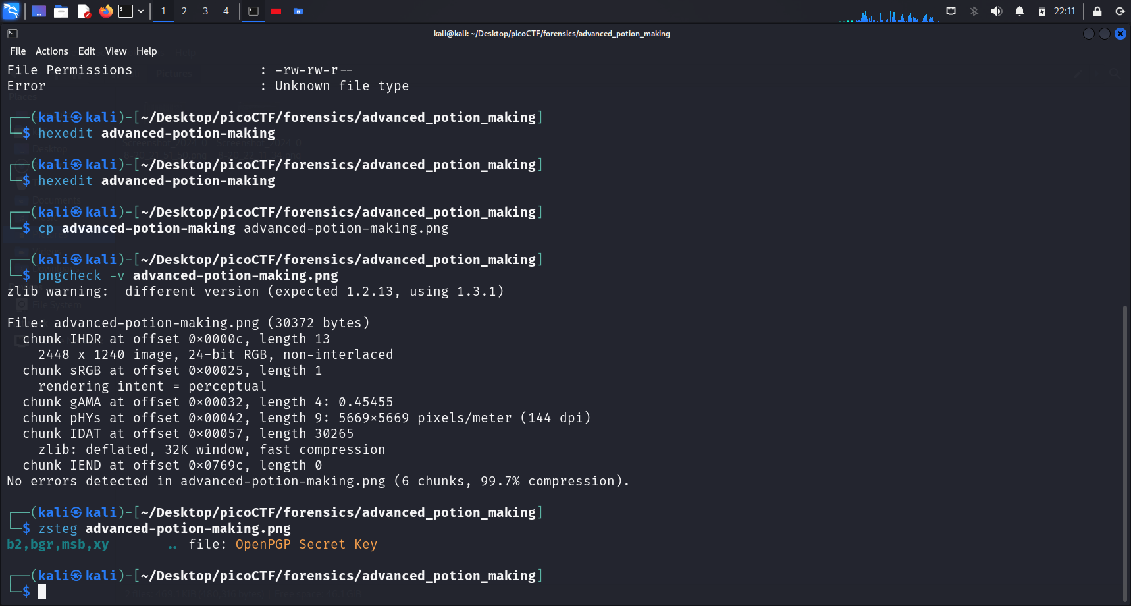Switch to workspace 3
The image size is (1131, 606).
(x=205, y=11)
